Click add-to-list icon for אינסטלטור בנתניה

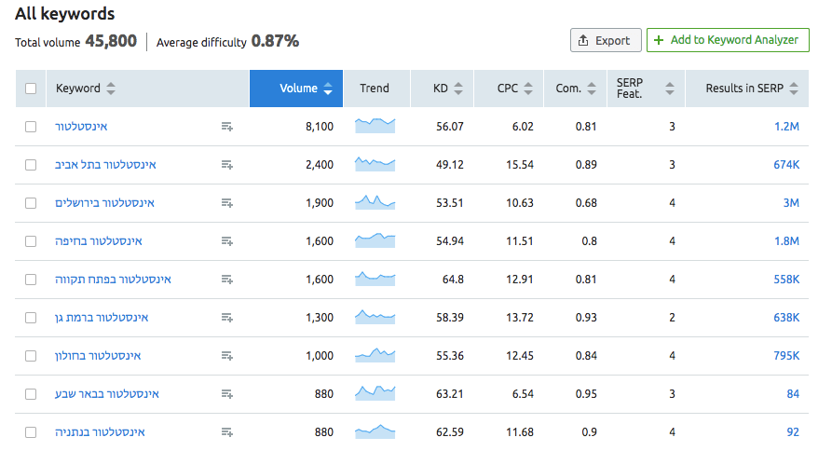[x=227, y=432]
